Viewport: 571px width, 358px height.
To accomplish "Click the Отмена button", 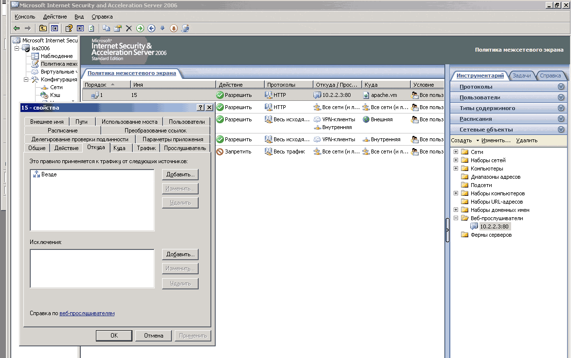I will click(x=153, y=336).
